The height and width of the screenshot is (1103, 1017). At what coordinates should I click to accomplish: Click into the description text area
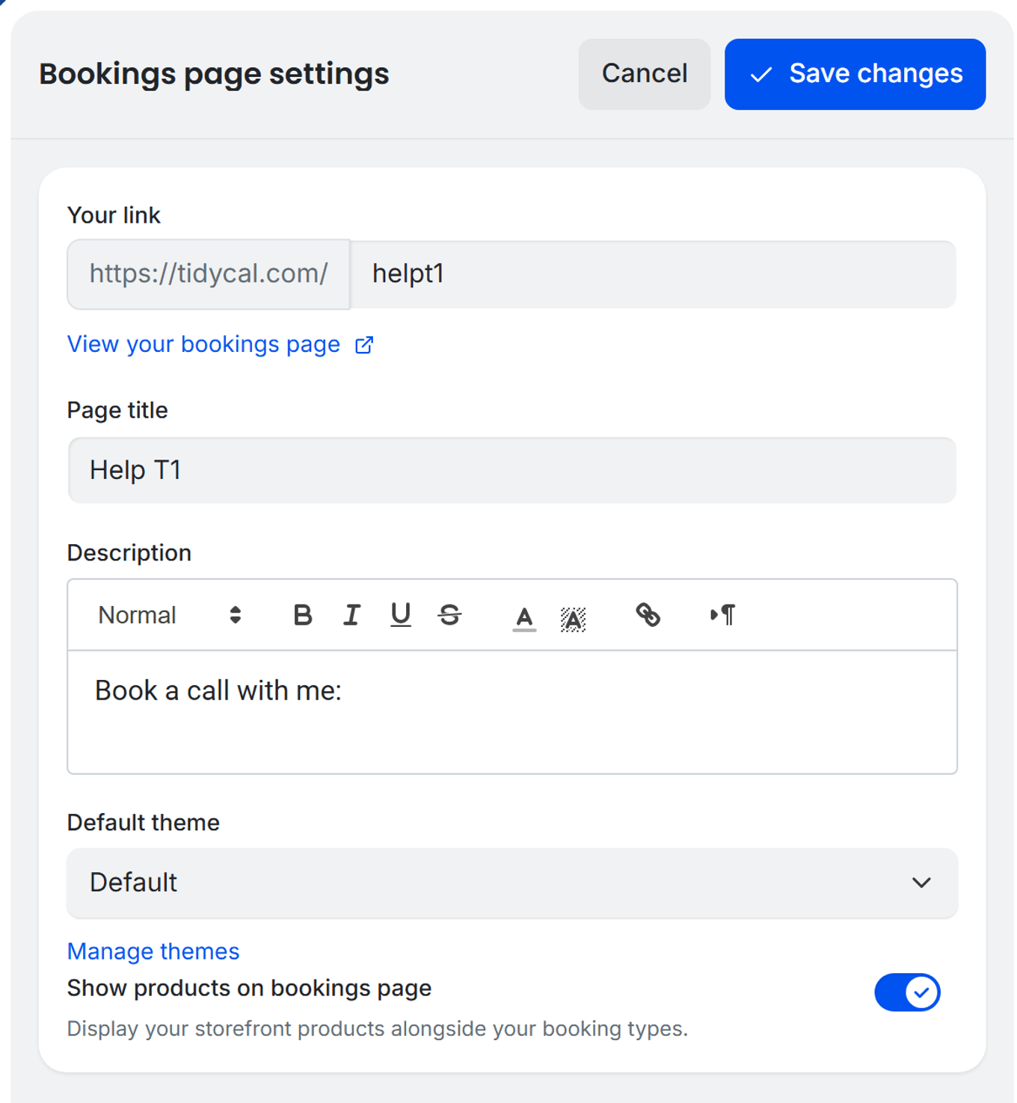point(512,712)
